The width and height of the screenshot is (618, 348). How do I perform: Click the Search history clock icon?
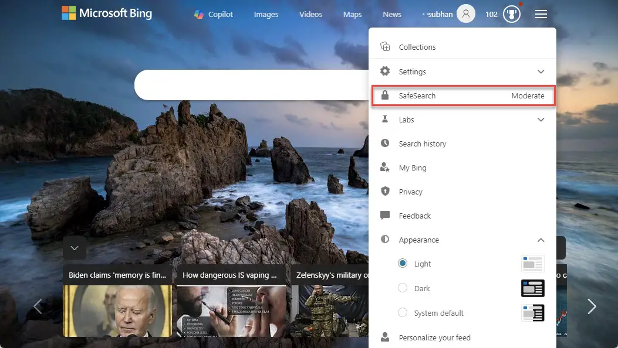point(385,143)
